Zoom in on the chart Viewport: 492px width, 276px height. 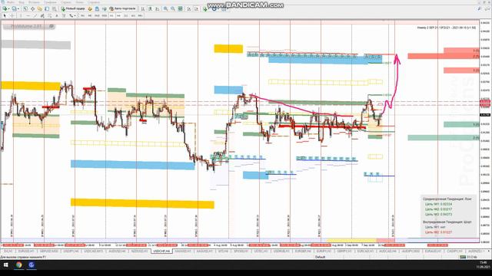pos(165,8)
